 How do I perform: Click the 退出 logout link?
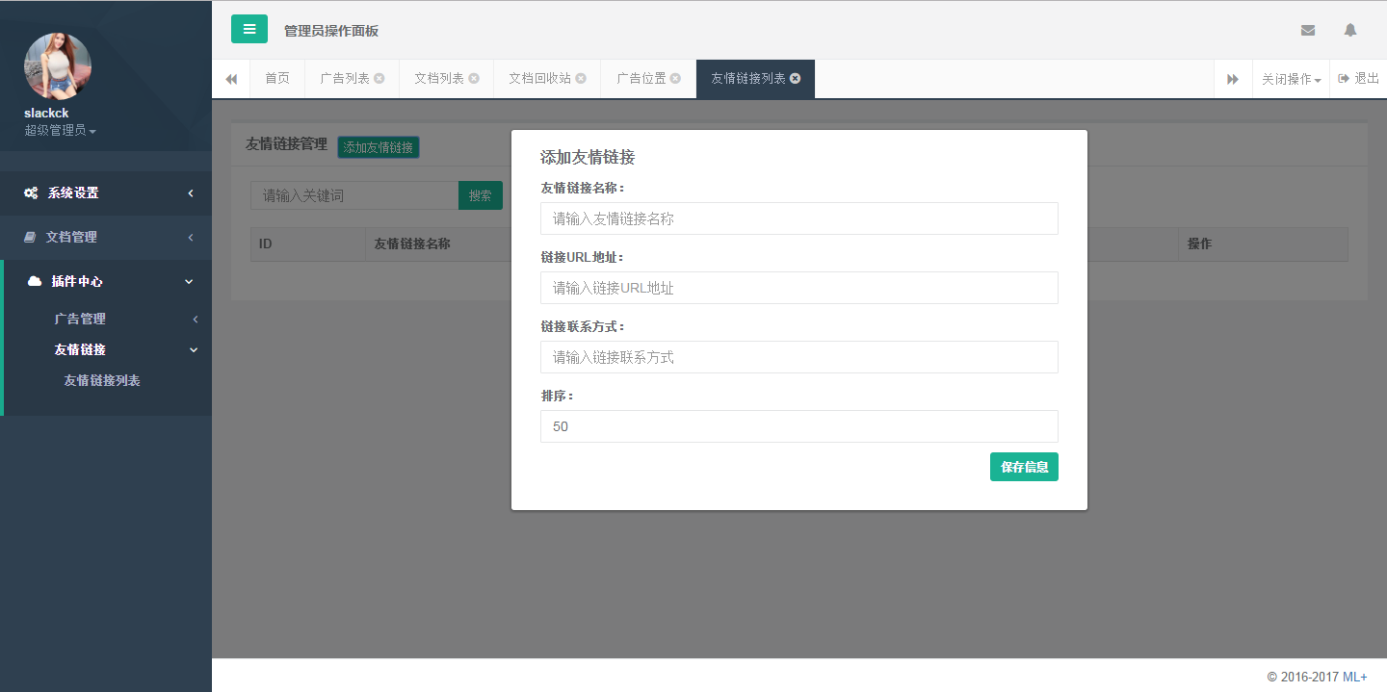point(1359,79)
